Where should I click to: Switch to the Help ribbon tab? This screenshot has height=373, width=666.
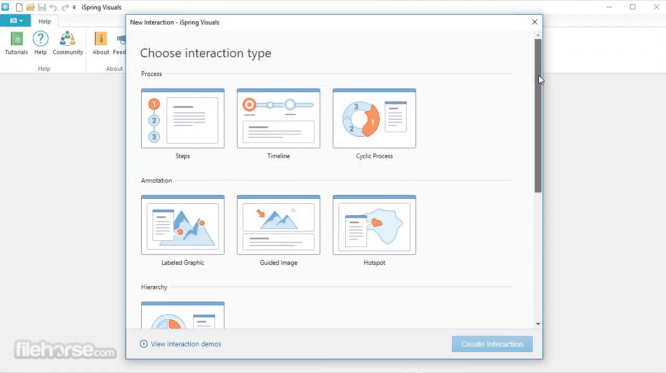click(45, 21)
